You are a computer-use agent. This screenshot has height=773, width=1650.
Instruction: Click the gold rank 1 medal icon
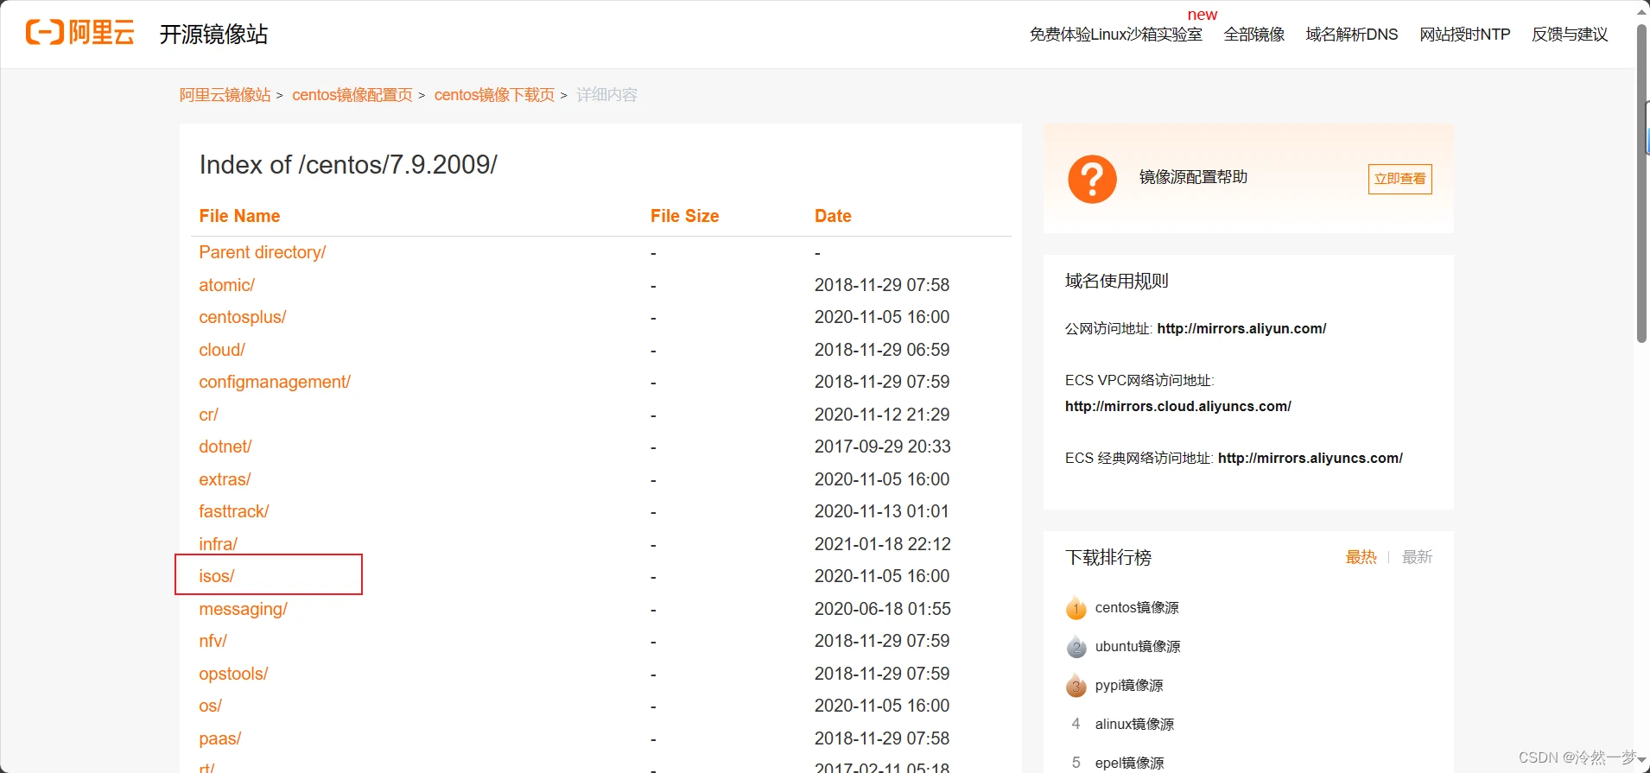click(x=1076, y=608)
